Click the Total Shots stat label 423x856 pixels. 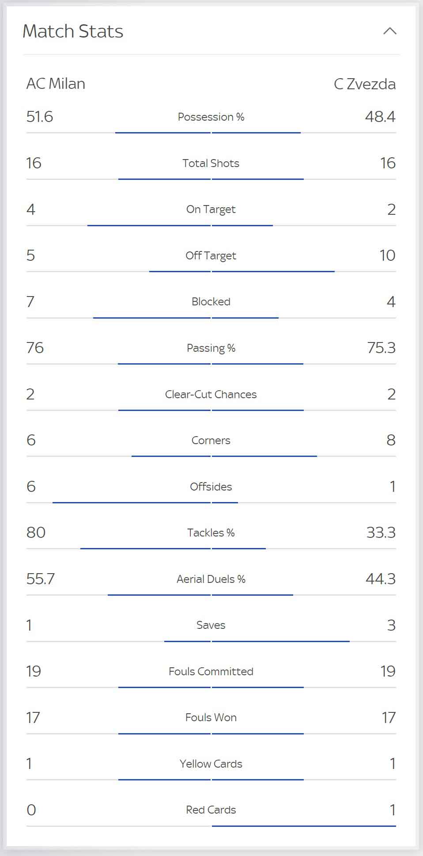211,163
